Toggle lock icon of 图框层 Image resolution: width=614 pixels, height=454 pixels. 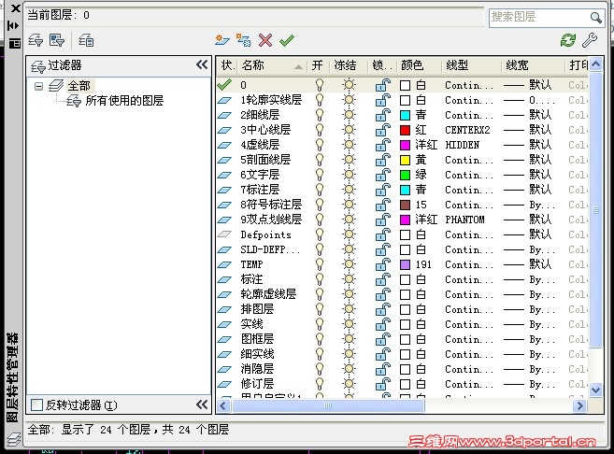pyautogui.click(x=383, y=339)
